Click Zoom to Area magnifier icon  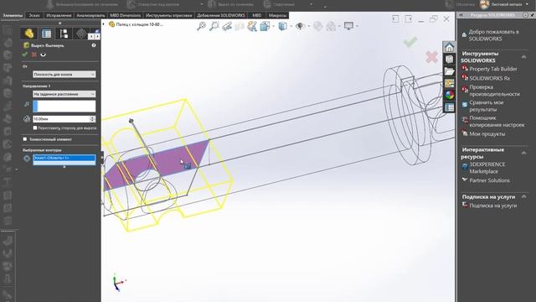pyautogui.click(x=214, y=26)
